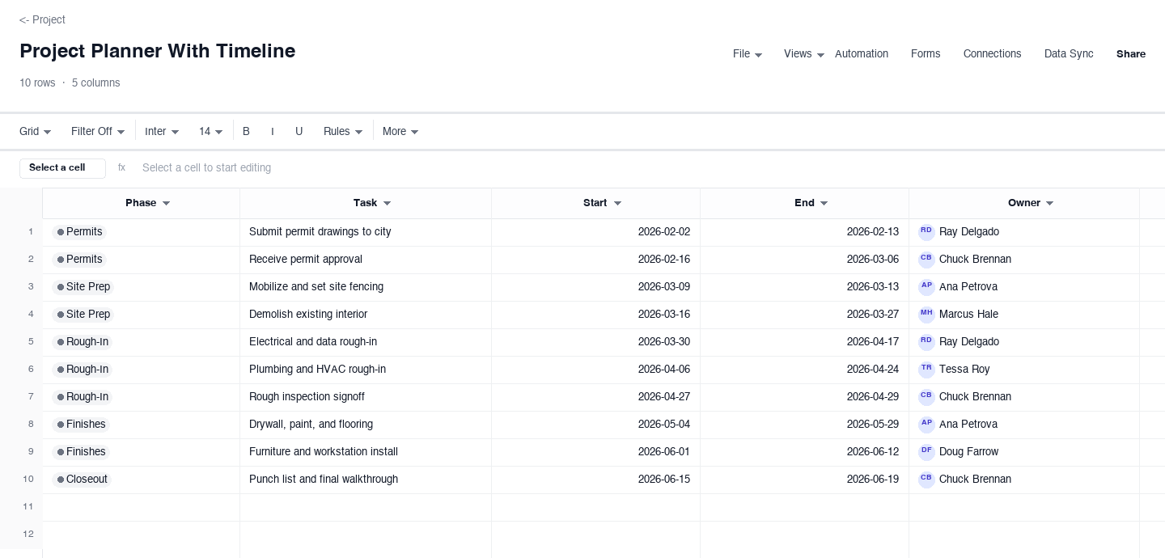
Task: Select the Finishes tag in row 8
Action: click(81, 425)
